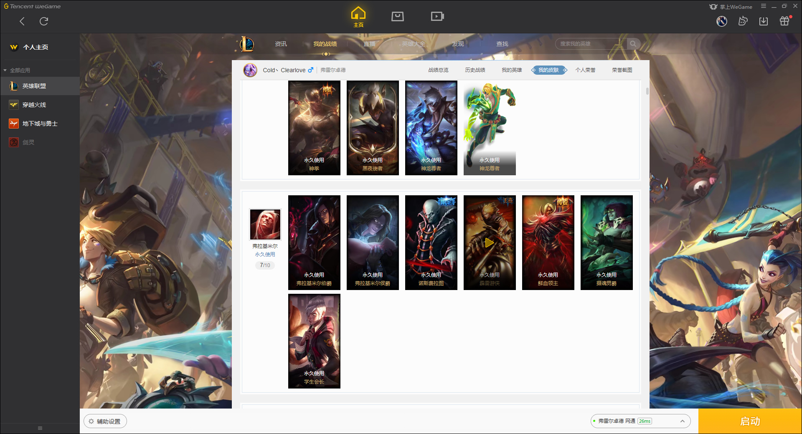Screen dimensions: 802x434
Task: Open the 弗拉基米尔侯爵 skin thumbnail
Action: 373,242
